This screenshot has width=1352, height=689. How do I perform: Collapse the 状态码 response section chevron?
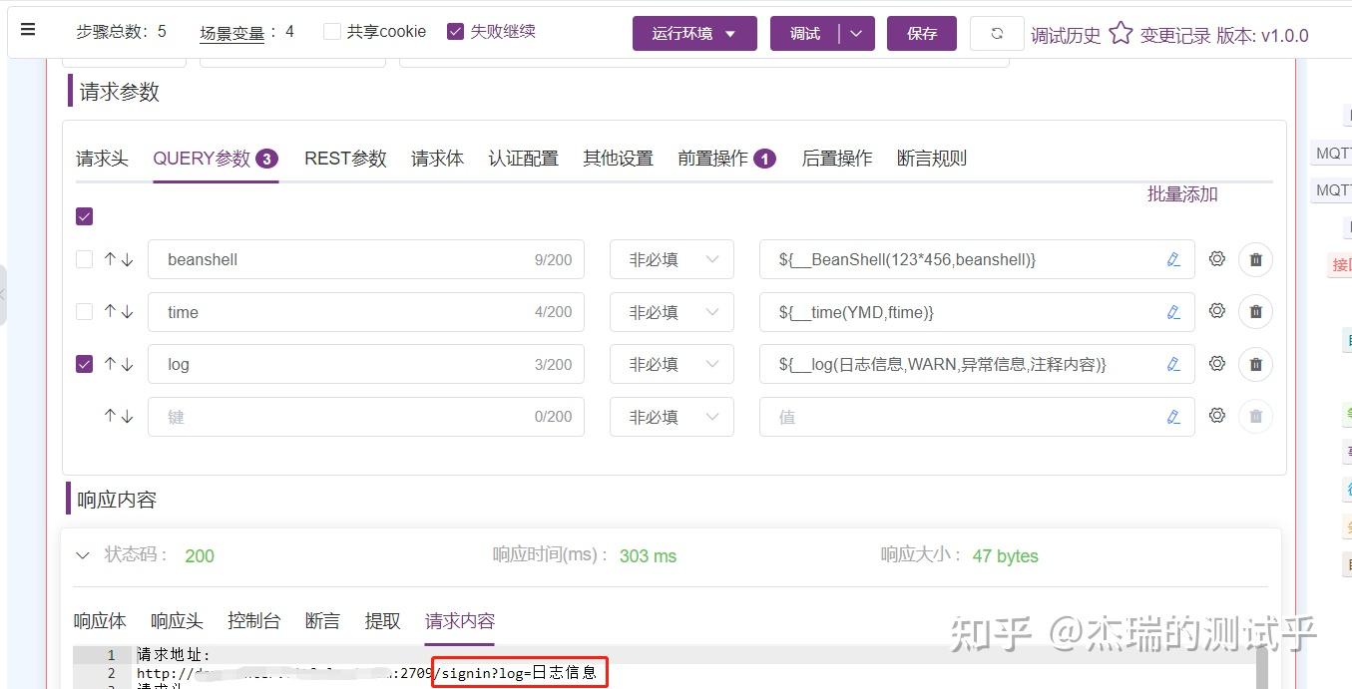click(84, 555)
